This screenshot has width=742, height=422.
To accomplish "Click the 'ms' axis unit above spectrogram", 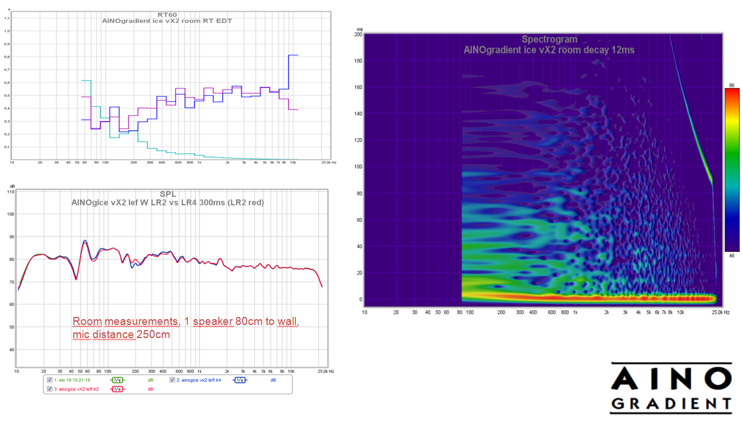I will coord(359,29).
